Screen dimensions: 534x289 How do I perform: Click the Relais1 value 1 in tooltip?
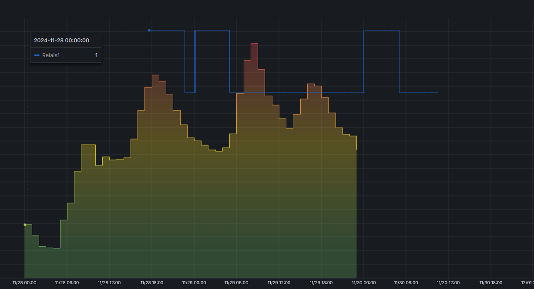[x=97, y=55]
